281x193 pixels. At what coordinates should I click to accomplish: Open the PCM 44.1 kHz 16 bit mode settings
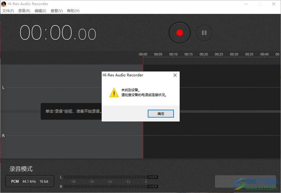pyautogui.click(x=29, y=181)
